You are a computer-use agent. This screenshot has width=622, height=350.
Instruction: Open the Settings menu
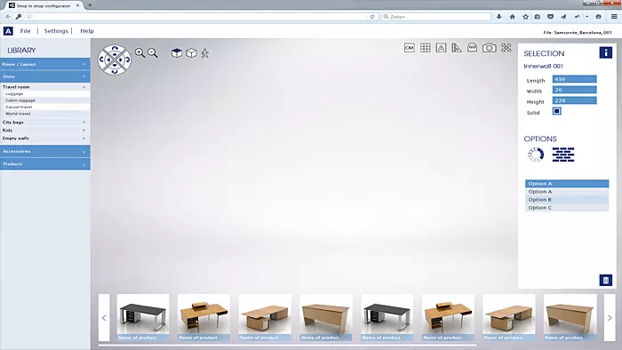coord(56,31)
